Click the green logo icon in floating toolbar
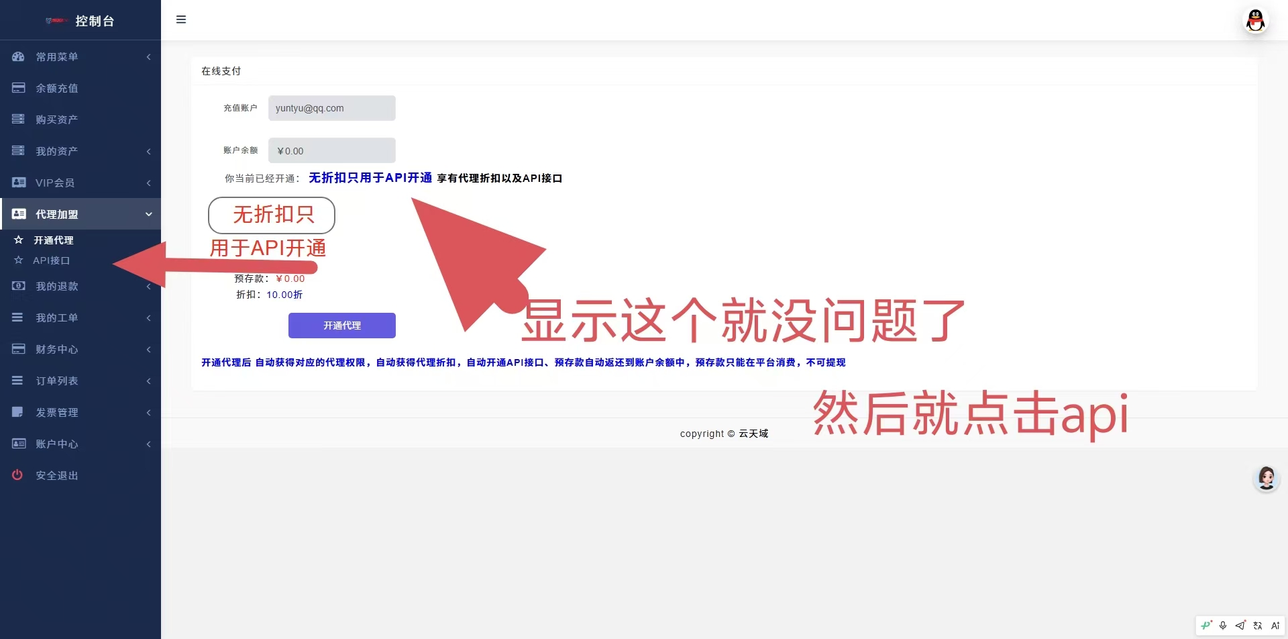This screenshot has height=639, width=1288. click(x=1206, y=626)
